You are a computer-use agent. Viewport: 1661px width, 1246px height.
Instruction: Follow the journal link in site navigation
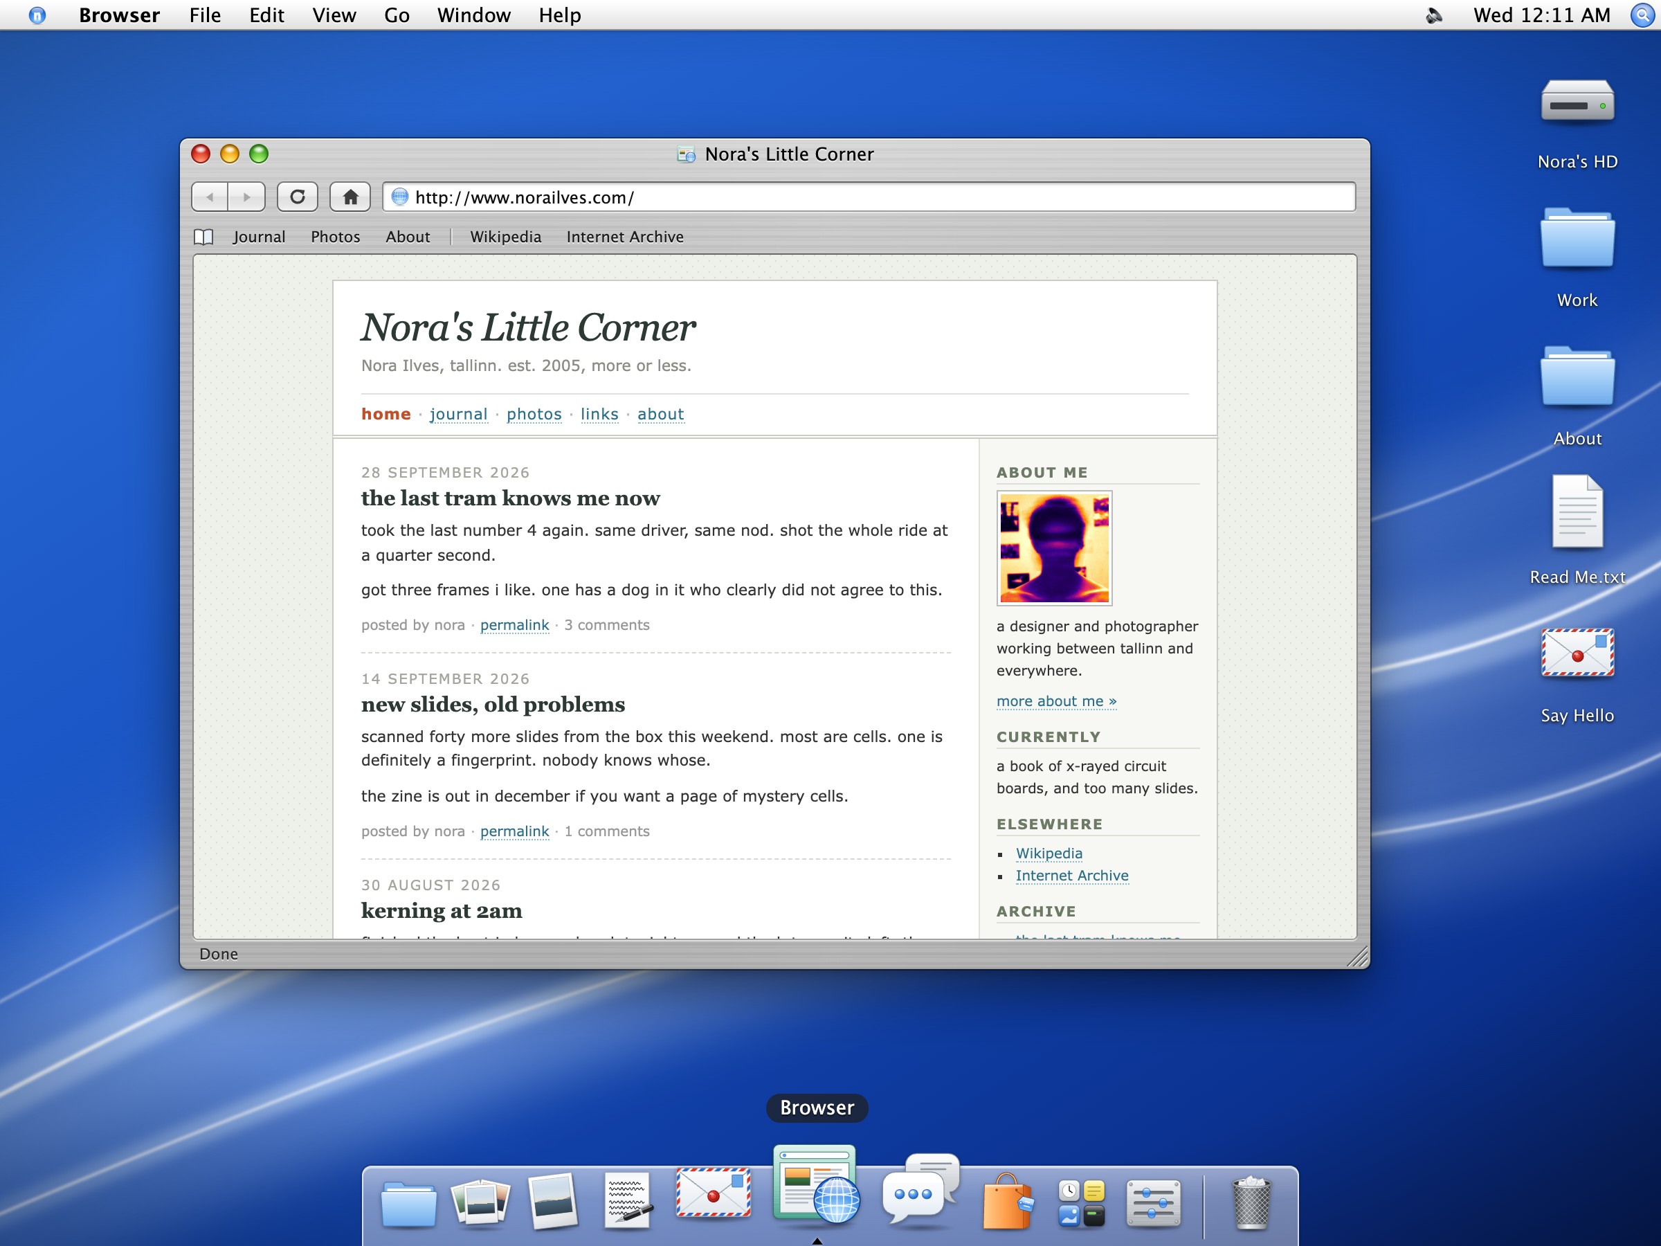point(458,414)
